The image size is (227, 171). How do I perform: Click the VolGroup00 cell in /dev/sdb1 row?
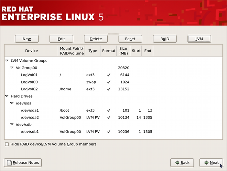[x=71, y=132]
